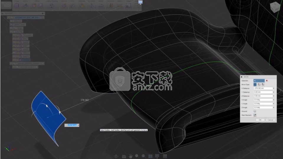Collapse the Browser panel arrows
The image size is (283, 159).
tap(3, 13)
